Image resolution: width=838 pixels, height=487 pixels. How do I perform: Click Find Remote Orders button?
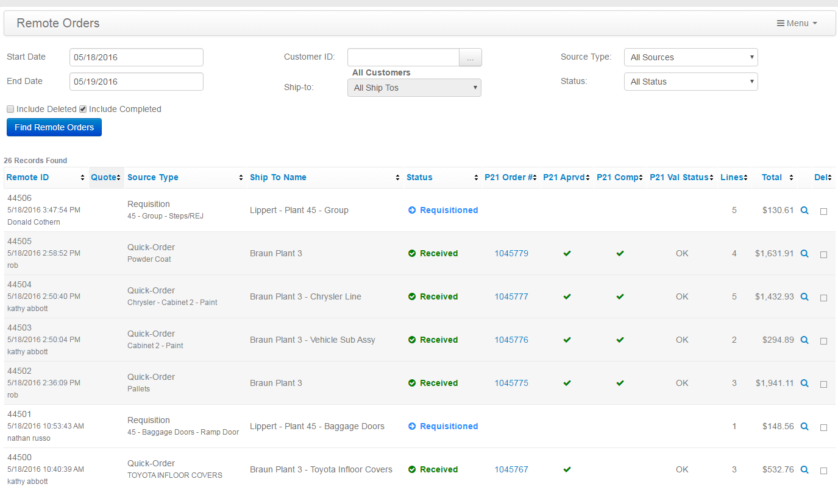[x=54, y=127]
